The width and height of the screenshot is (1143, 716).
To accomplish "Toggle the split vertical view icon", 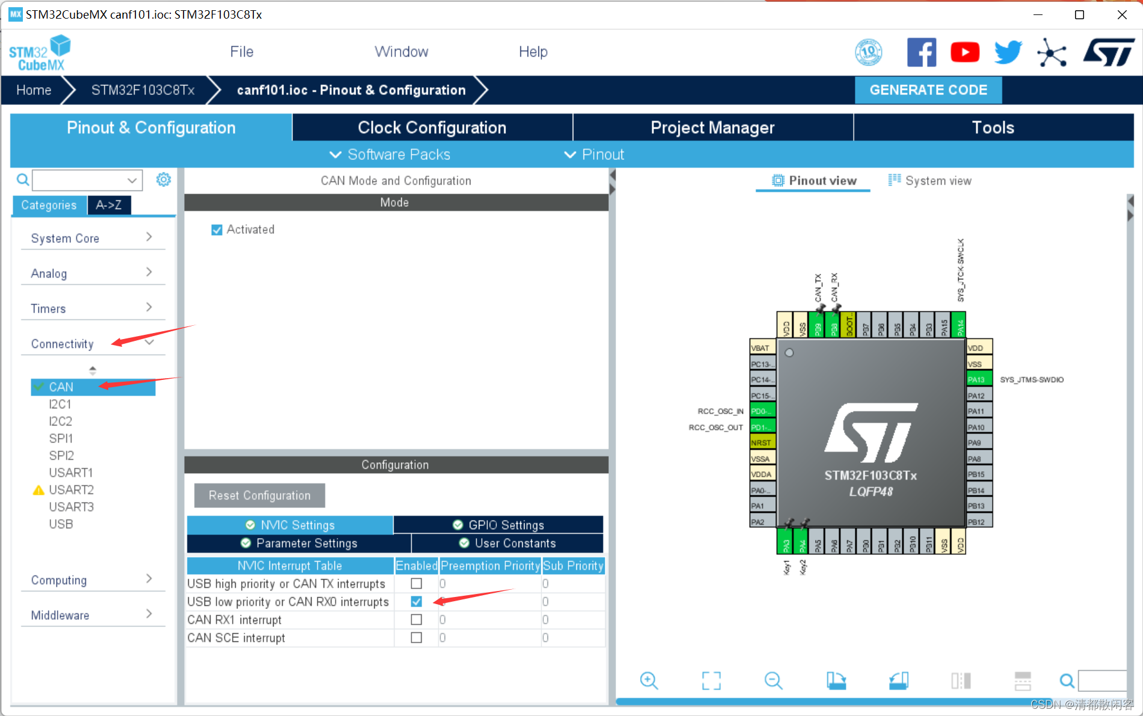I will pyautogui.click(x=961, y=681).
